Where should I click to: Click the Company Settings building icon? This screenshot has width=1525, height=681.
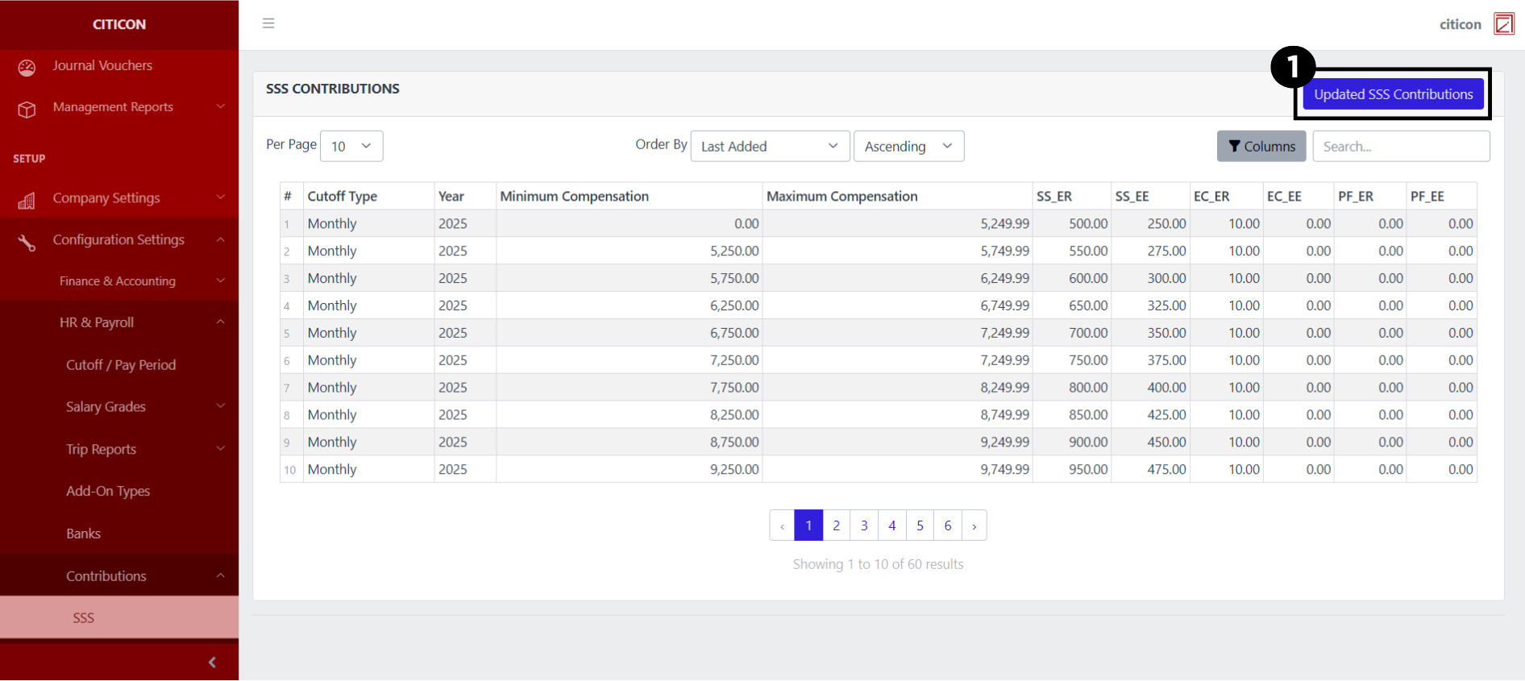27,201
